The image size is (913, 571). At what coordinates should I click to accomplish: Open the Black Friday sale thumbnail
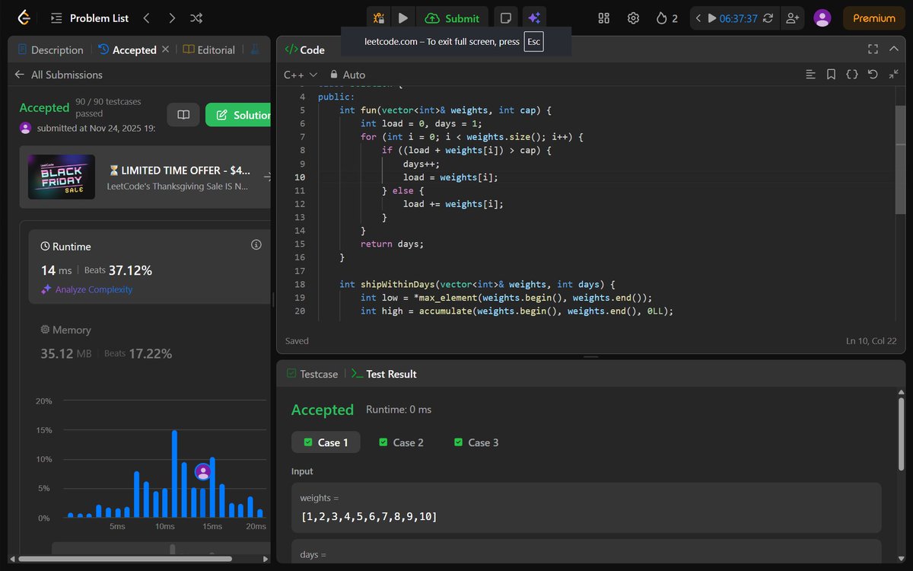62,177
